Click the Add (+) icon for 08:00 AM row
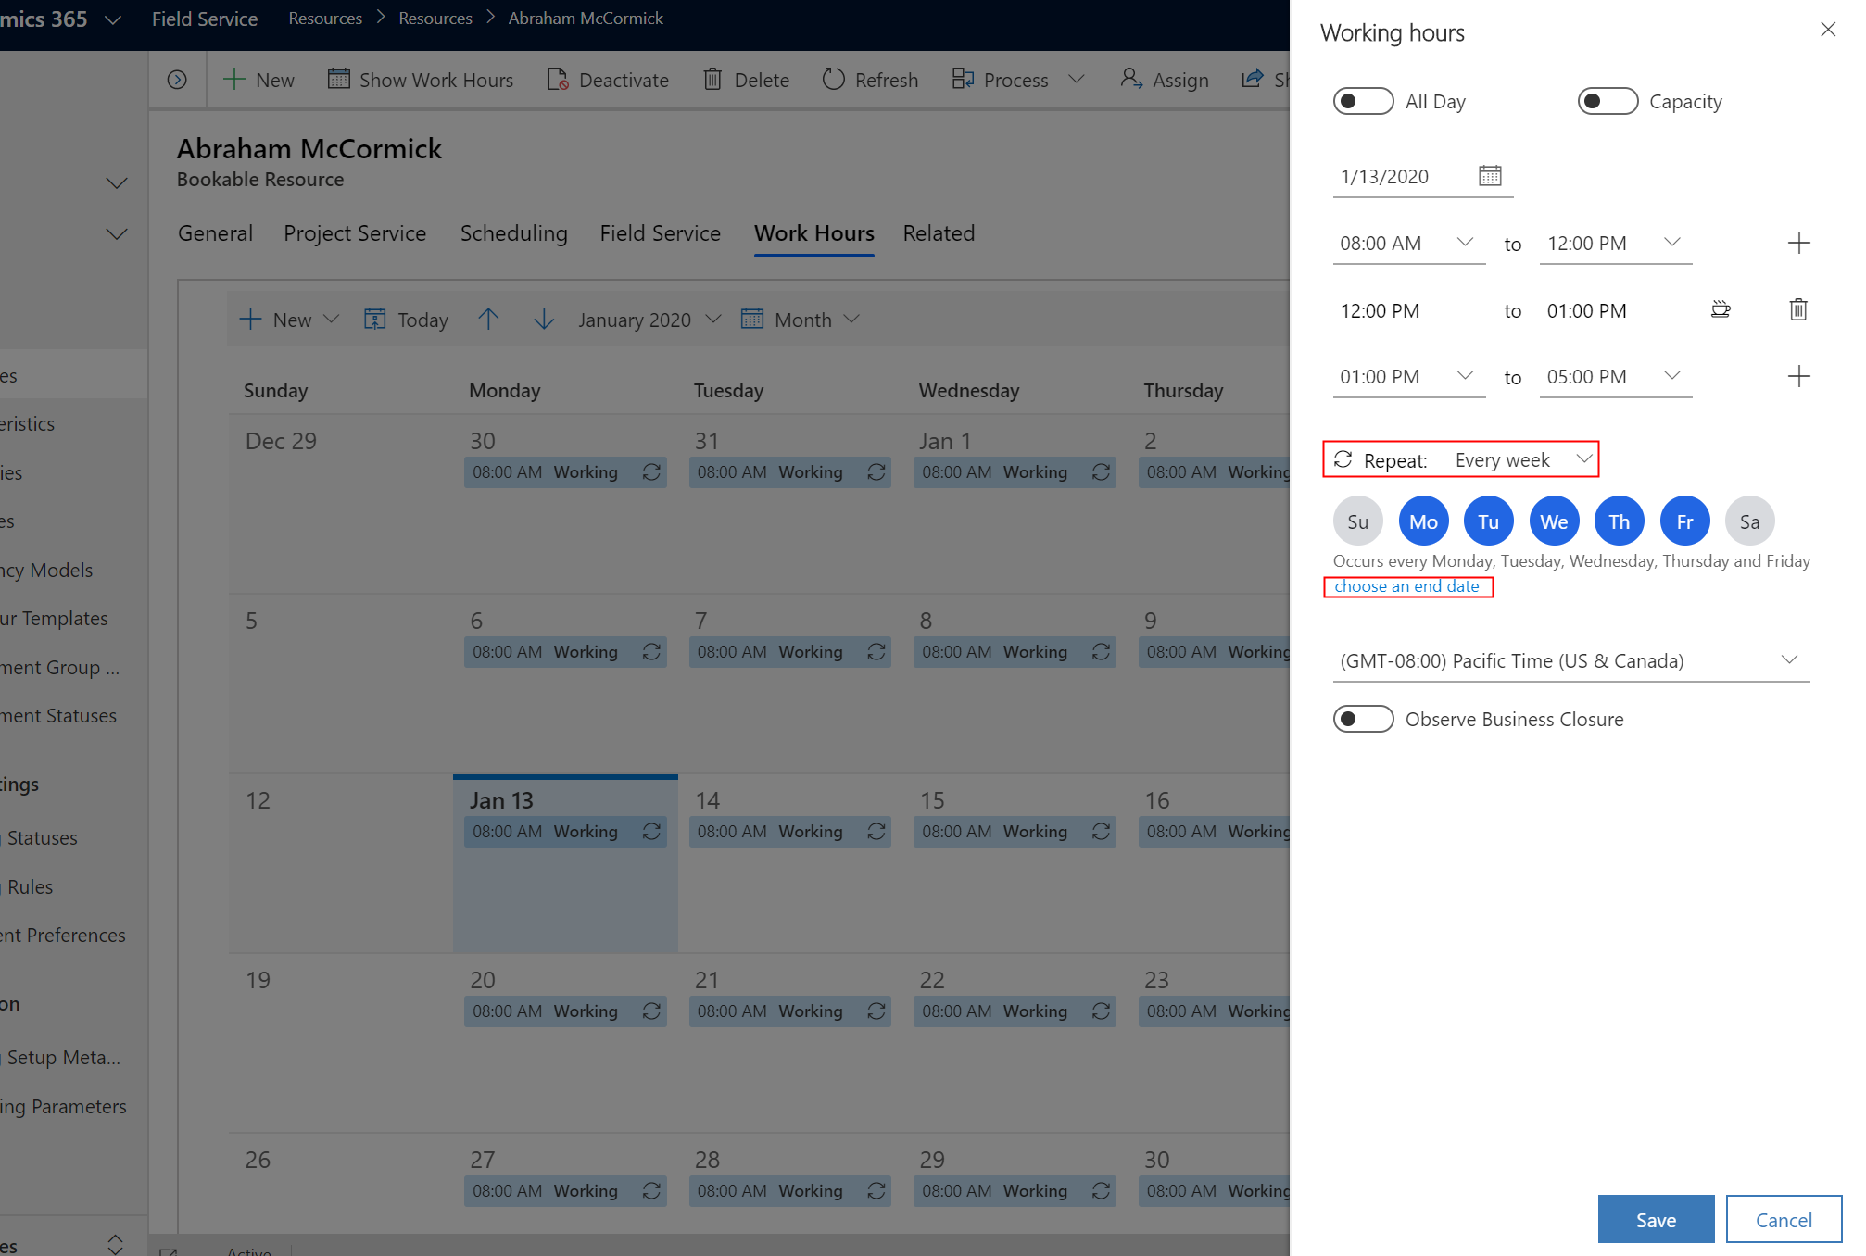1866x1256 pixels. click(1798, 241)
